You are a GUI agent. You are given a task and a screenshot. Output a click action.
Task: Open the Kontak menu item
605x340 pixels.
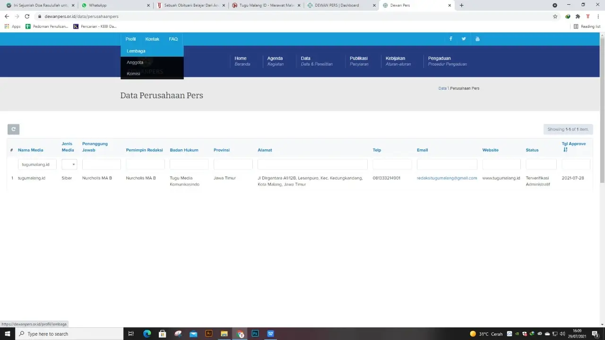click(x=152, y=39)
